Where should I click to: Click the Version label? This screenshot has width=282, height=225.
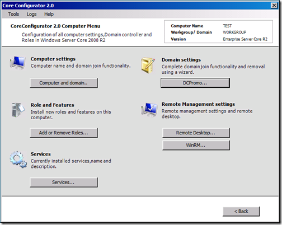point(178,39)
